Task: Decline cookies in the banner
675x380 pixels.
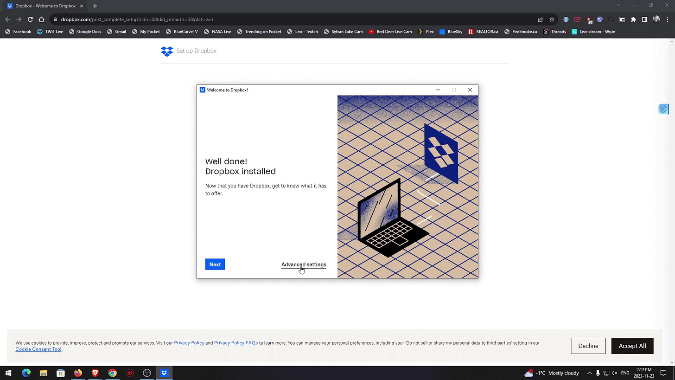Action: (588, 346)
